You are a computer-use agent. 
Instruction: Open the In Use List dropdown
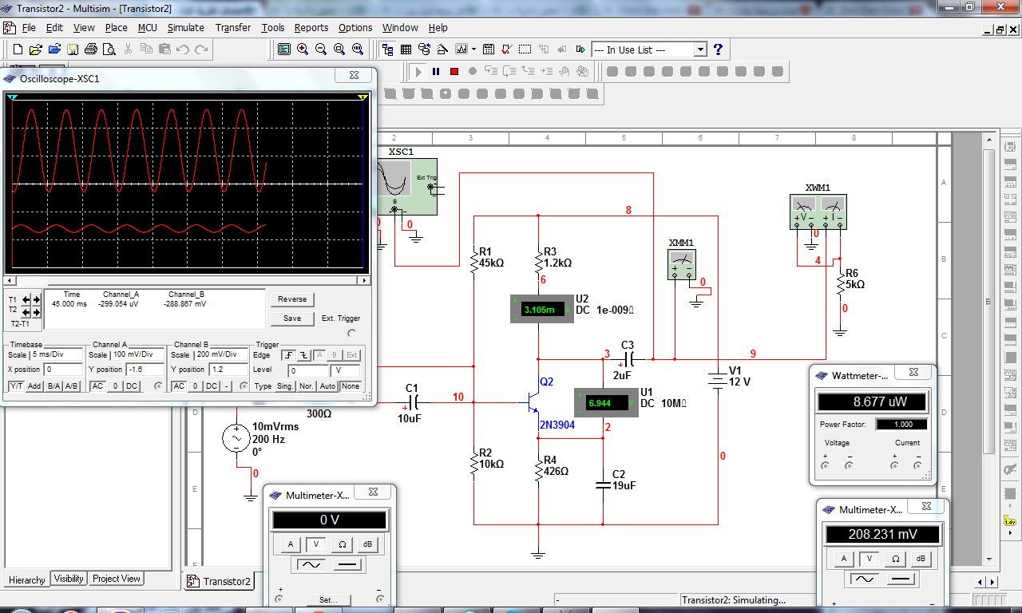(x=700, y=49)
